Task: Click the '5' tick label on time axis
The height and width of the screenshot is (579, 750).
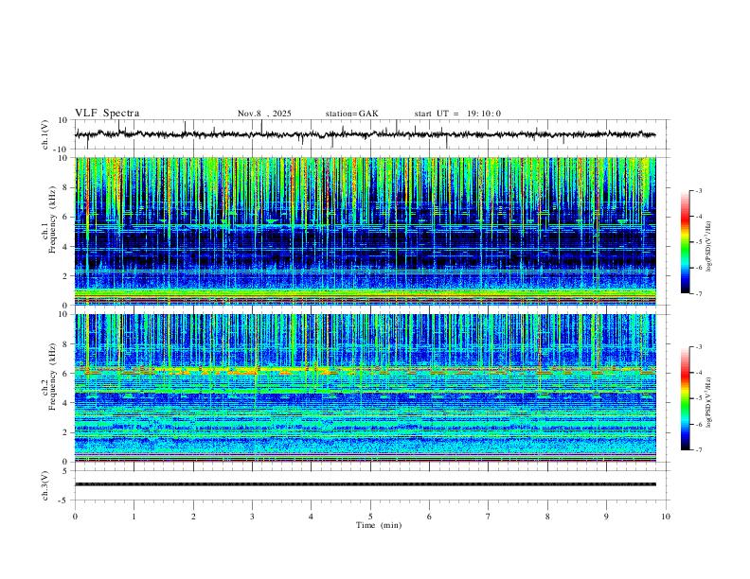Action: point(370,517)
